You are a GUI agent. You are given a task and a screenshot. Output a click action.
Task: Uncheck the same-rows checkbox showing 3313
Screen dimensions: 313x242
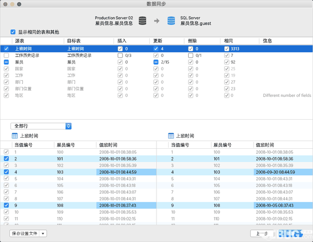pos(227,48)
